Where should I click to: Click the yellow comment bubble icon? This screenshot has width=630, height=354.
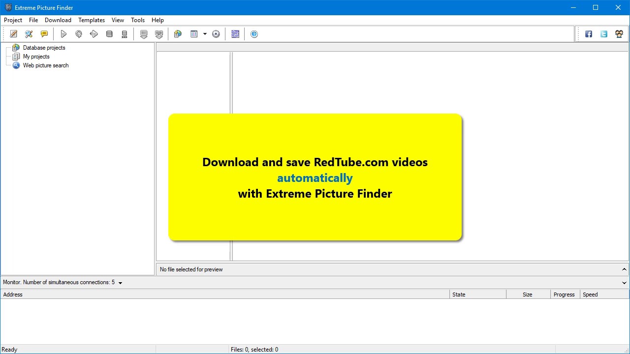[x=44, y=34]
